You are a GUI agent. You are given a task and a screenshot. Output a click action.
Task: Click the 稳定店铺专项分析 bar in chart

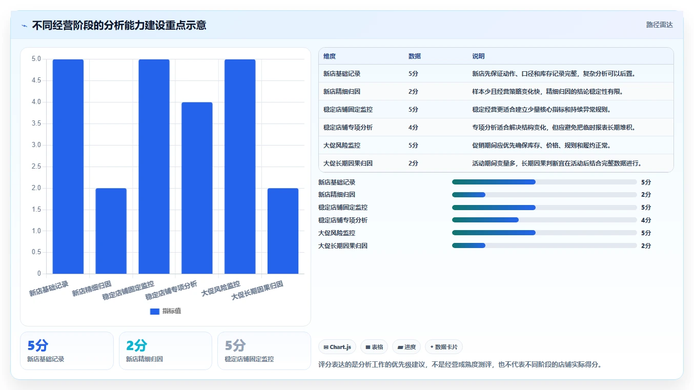click(x=197, y=188)
